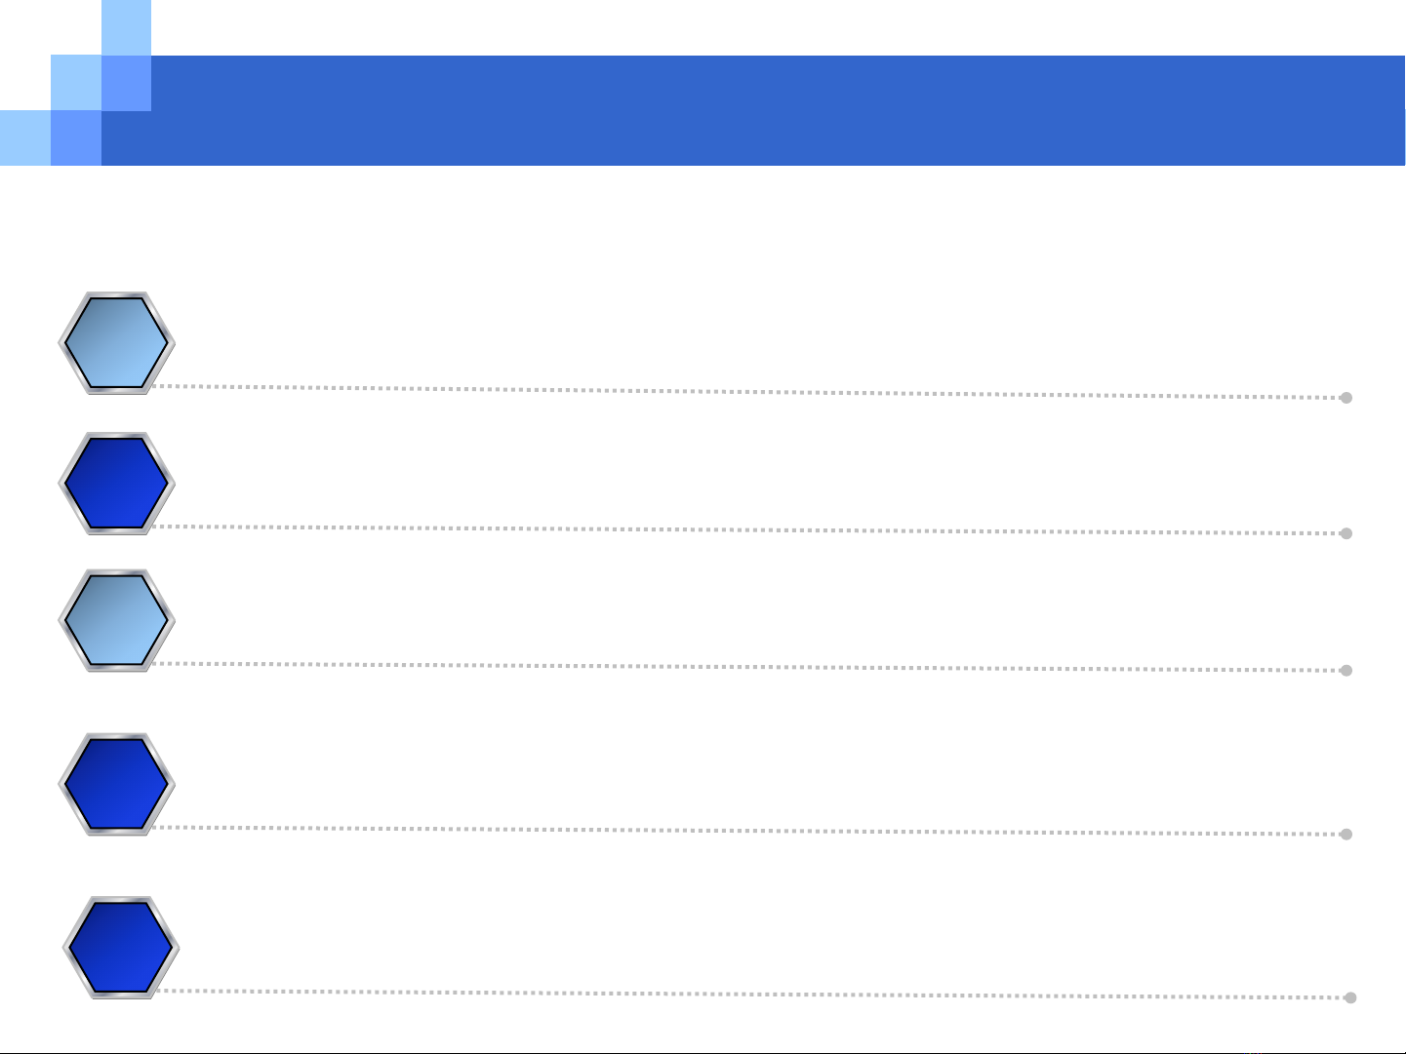The image size is (1406, 1054).
Task: Select the fourth hexagon from the top
Action: click(x=116, y=784)
